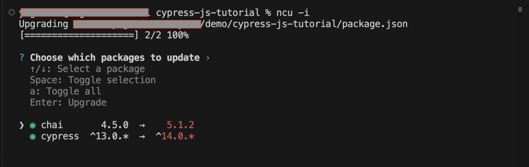
Task: Select the cypress package row label
Action: [x=60, y=136]
